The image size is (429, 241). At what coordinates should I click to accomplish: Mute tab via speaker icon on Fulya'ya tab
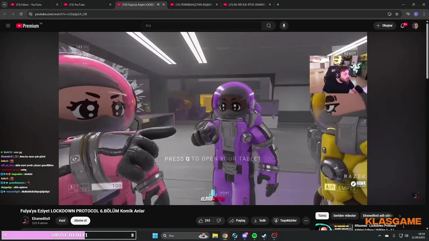coord(158,5)
